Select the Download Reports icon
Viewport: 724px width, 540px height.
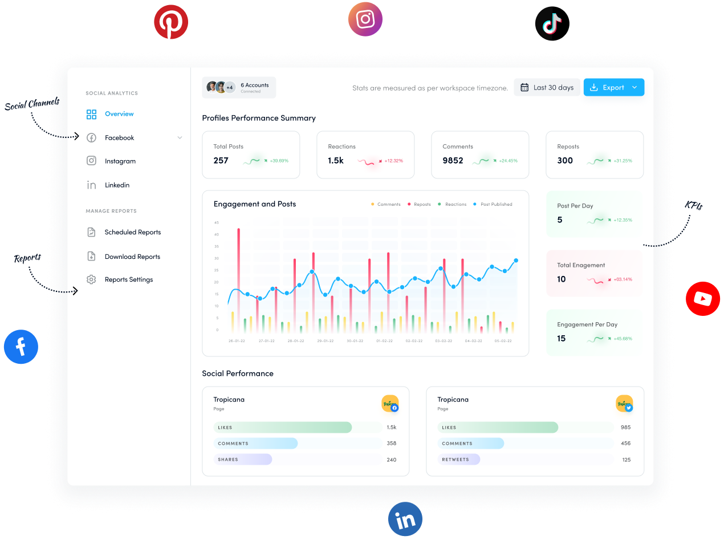(x=91, y=256)
